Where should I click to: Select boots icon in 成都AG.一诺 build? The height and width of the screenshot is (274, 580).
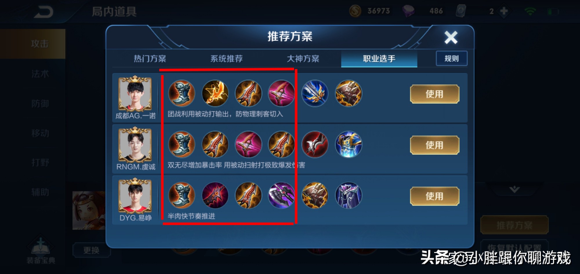[x=182, y=93]
